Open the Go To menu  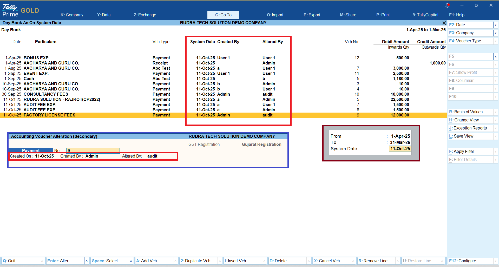point(223,15)
